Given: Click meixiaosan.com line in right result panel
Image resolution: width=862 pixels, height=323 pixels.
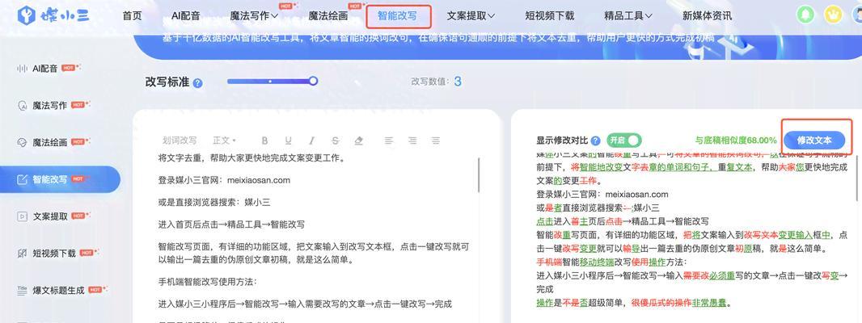Looking at the screenshot, I should coord(602,194).
